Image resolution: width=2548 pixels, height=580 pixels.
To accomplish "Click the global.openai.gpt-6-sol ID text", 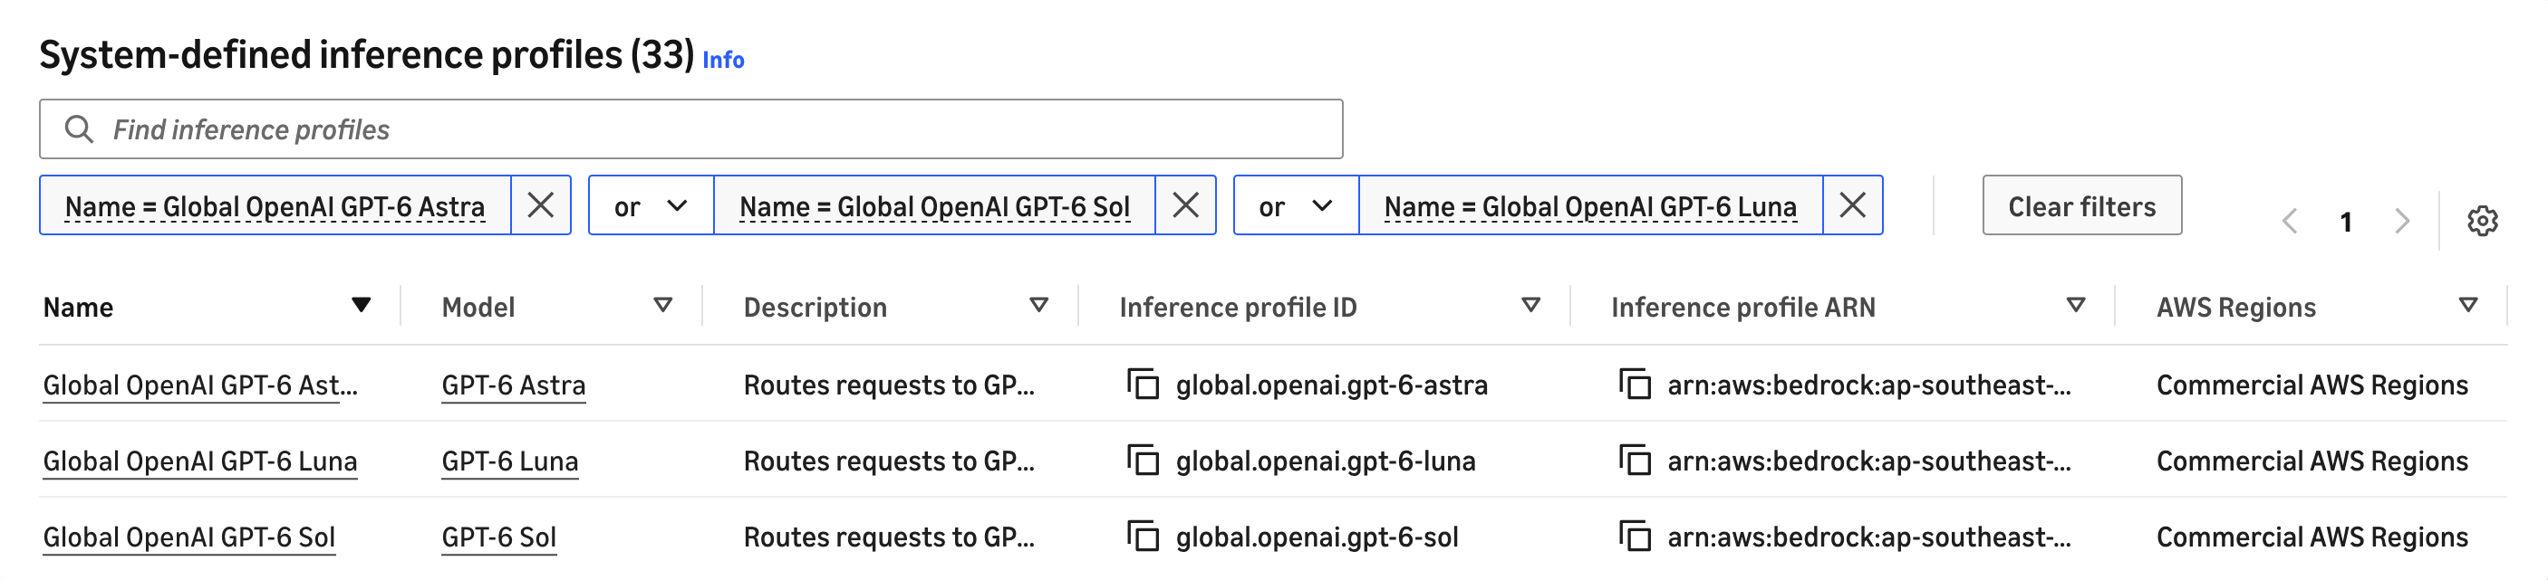I will pyautogui.click(x=1317, y=537).
